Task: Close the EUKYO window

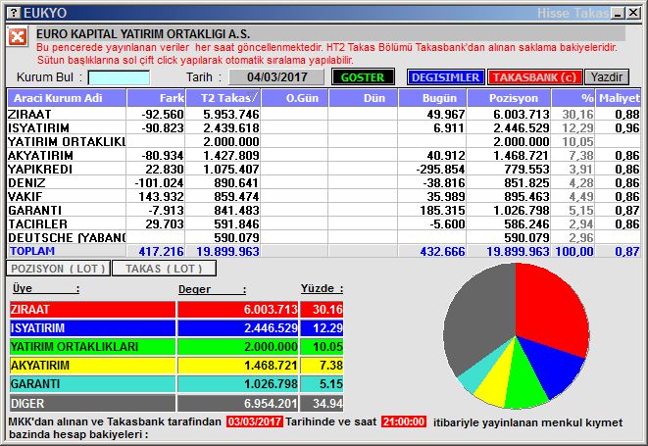Action: pos(633,13)
